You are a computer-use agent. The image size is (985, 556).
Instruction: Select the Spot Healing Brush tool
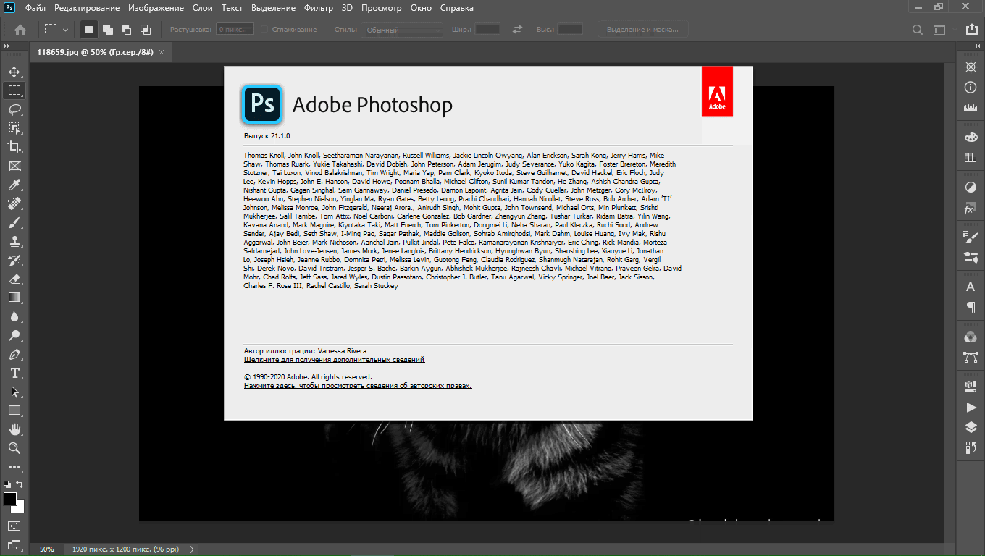click(14, 203)
